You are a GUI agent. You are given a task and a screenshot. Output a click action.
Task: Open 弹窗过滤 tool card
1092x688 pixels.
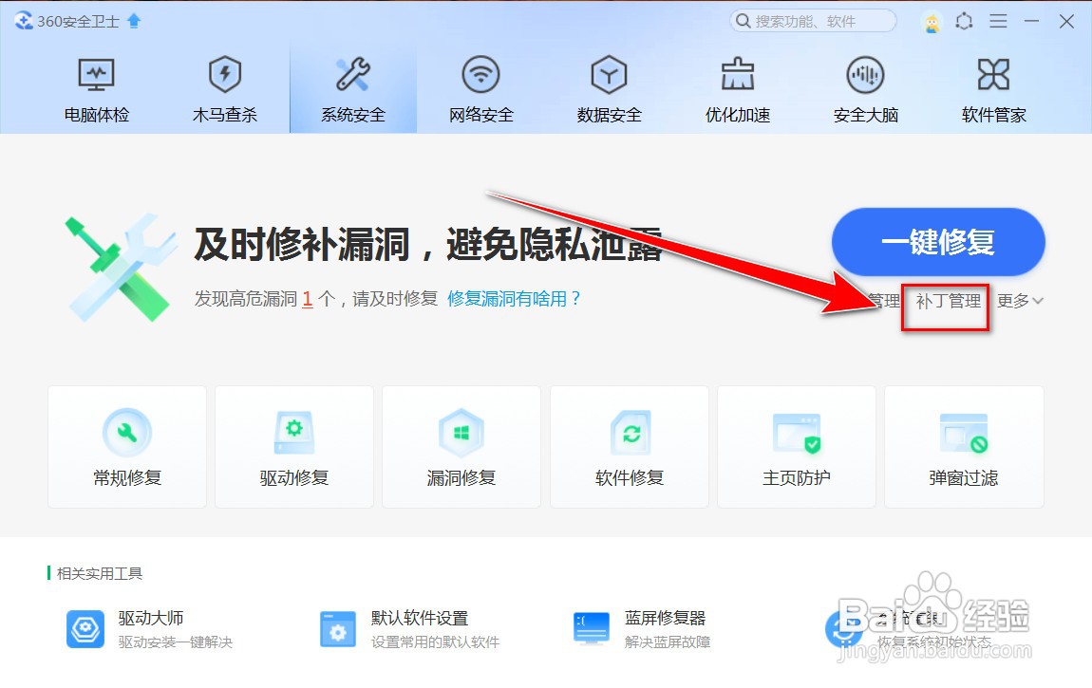coord(964,447)
